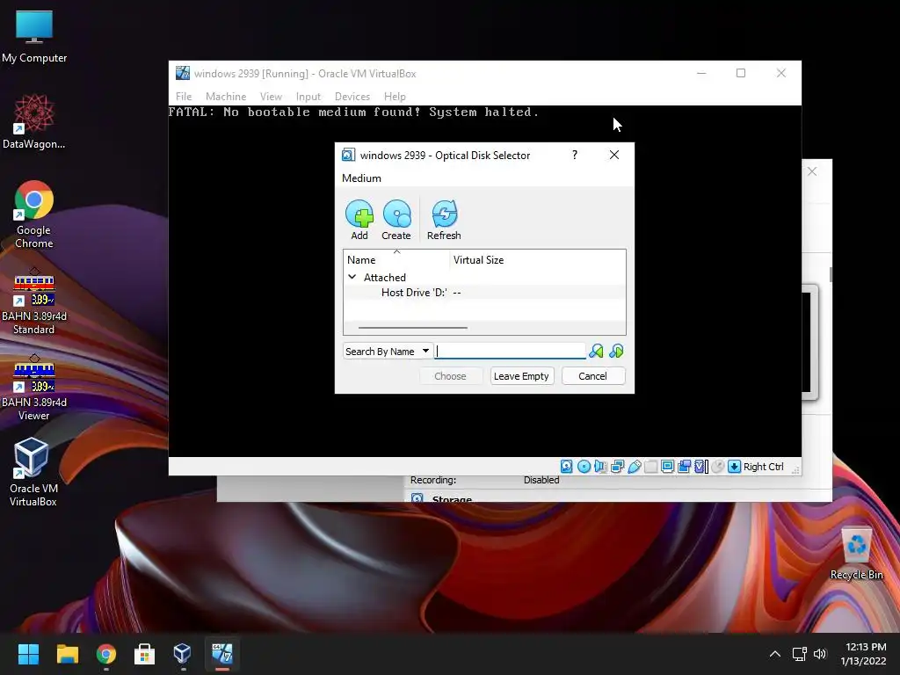Click the horizontal scrollbar in the media list
900x675 pixels.
click(413, 328)
